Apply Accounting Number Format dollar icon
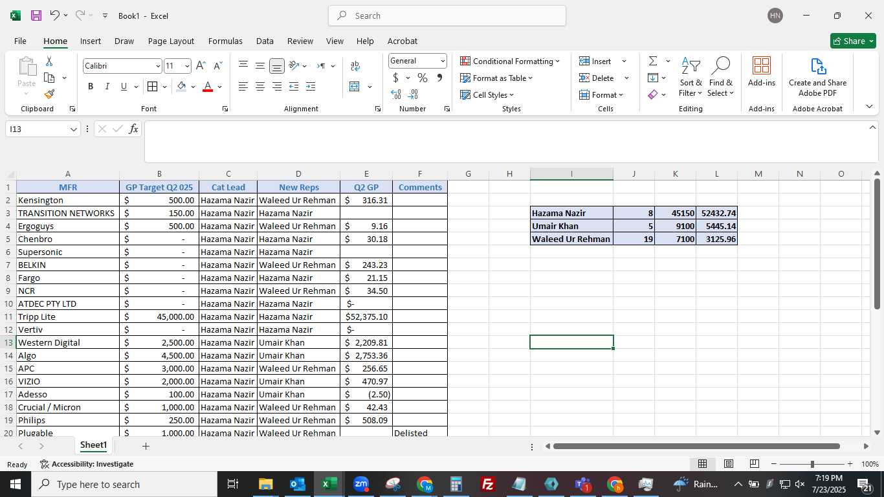This screenshot has height=497, width=884. [x=395, y=78]
